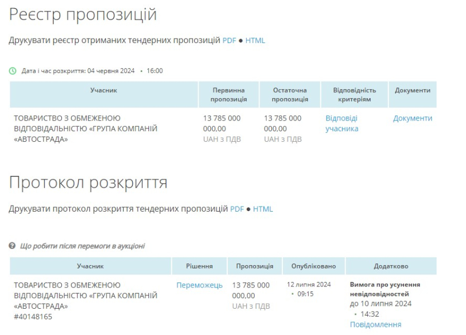Select the 'Додатково' column header
466x335 pixels.
(x=391, y=266)
